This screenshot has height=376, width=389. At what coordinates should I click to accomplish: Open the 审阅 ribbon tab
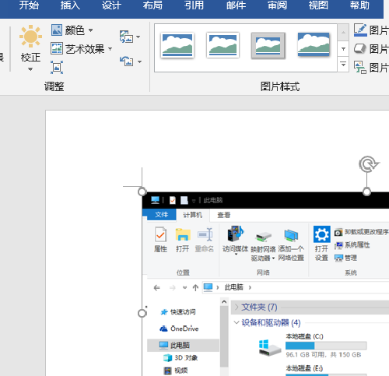tap(277, 5)
